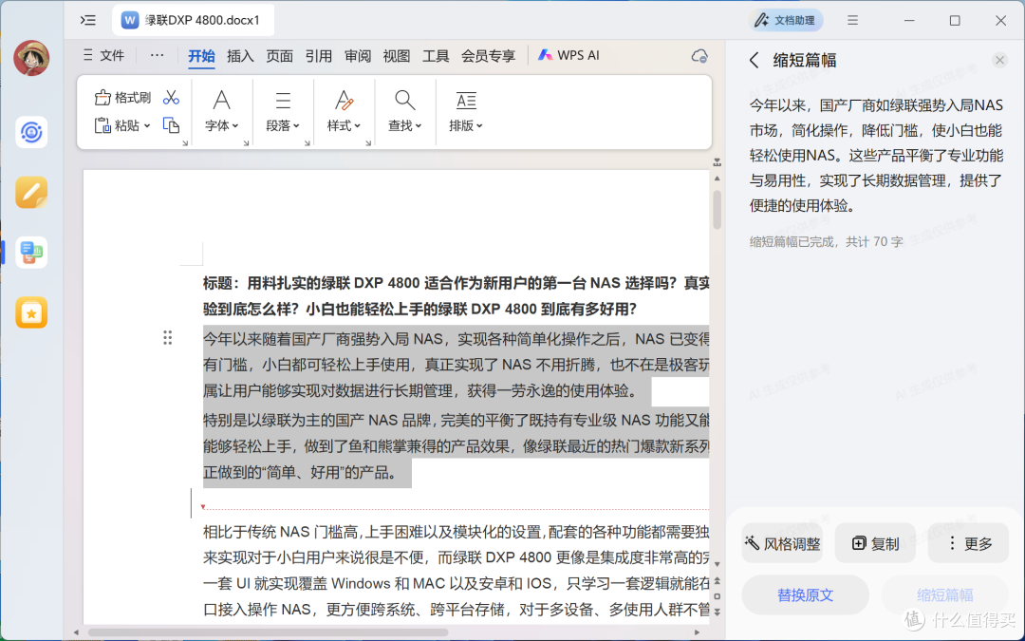Click the copy pages icon in ribbon

pyautogui.click(x=171, y=125)
